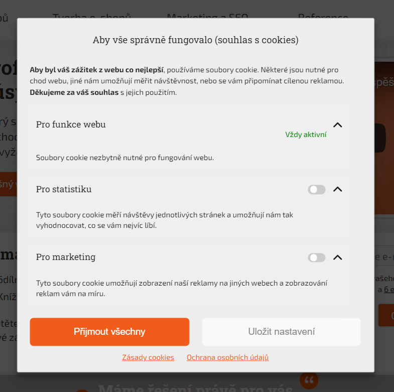The width and height of the screenshot is (394, 392).
Task: Open the Zásady cookies link
Action: click(x=148, y=357)
